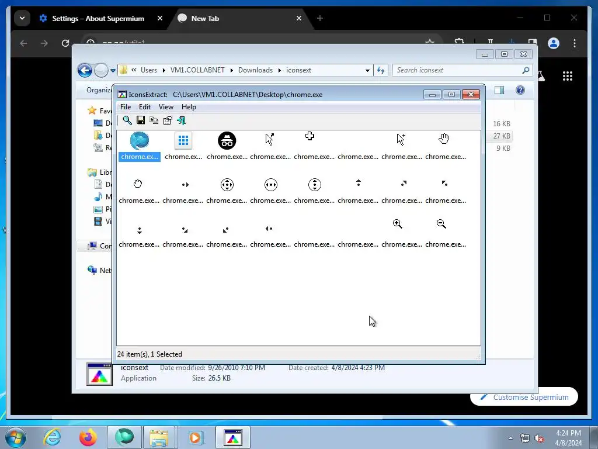This screenshot has width=598, height=449.
Task: Open the Help menu in IconsExtract
Action: (x=189, y=107)
